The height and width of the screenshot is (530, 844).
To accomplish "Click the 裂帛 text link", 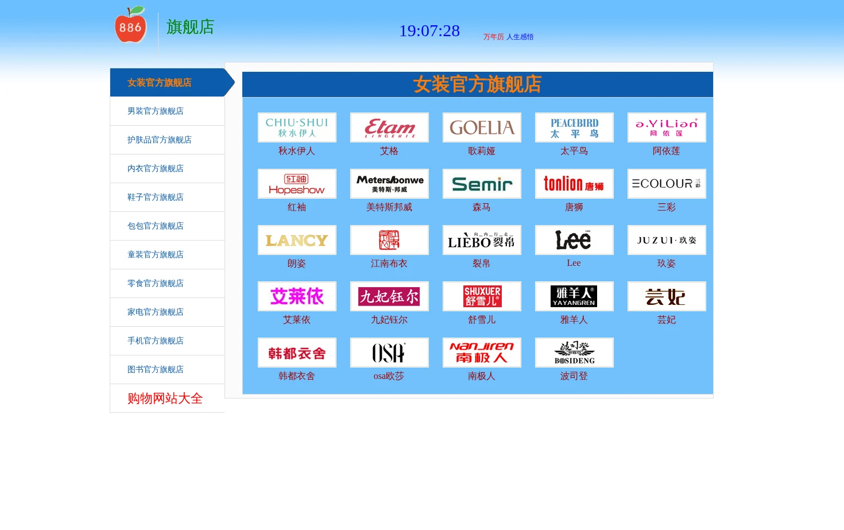I will (482, 264).
